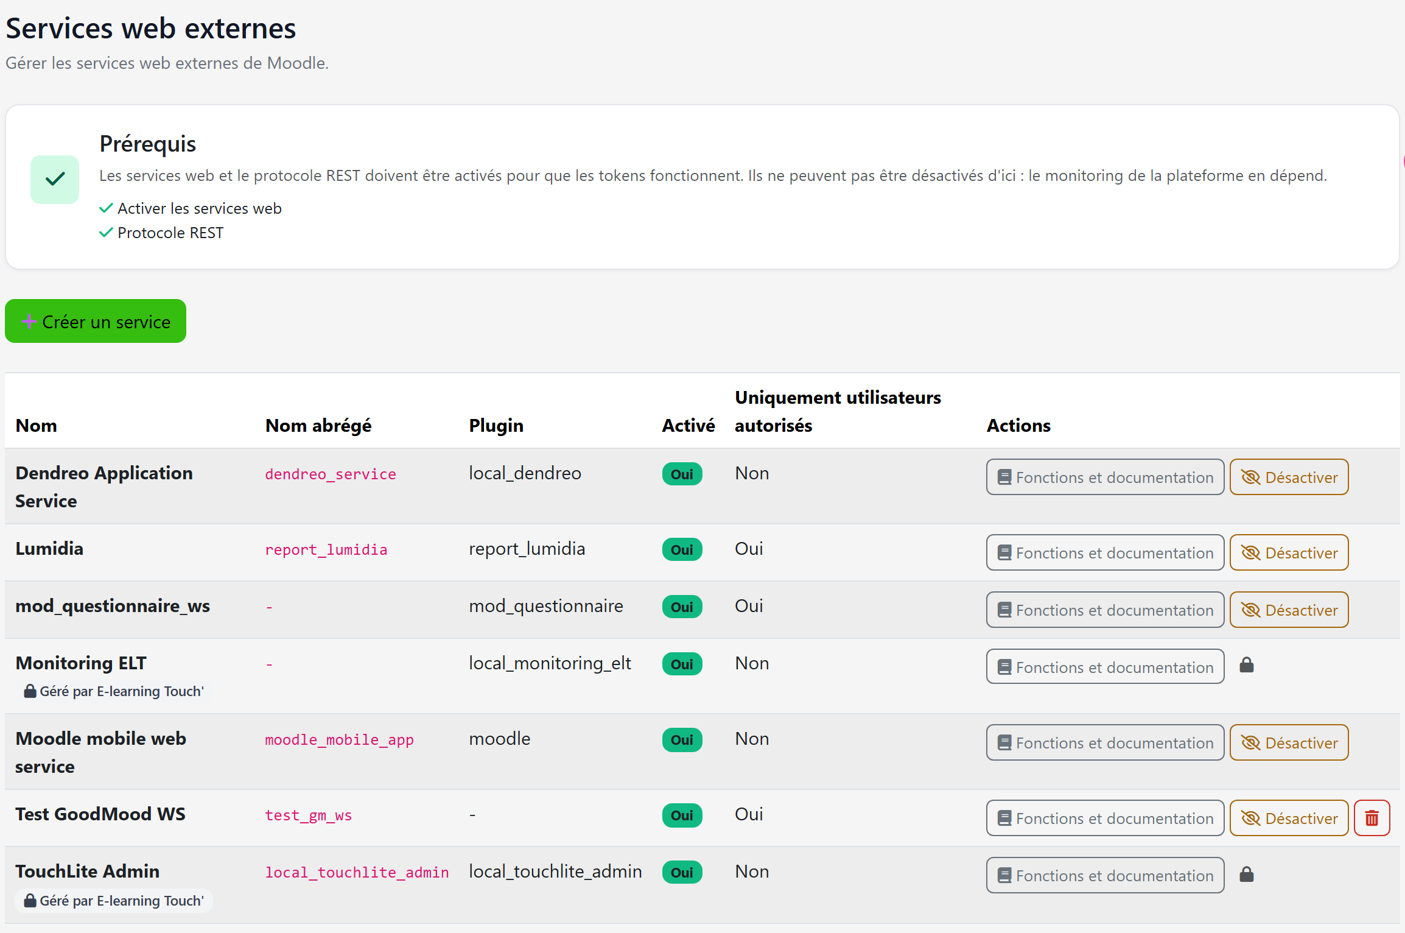Click the local_monitoring_elt plugin cell
This screenshot has height=933, width=1405.
click(x=550, y=663)
